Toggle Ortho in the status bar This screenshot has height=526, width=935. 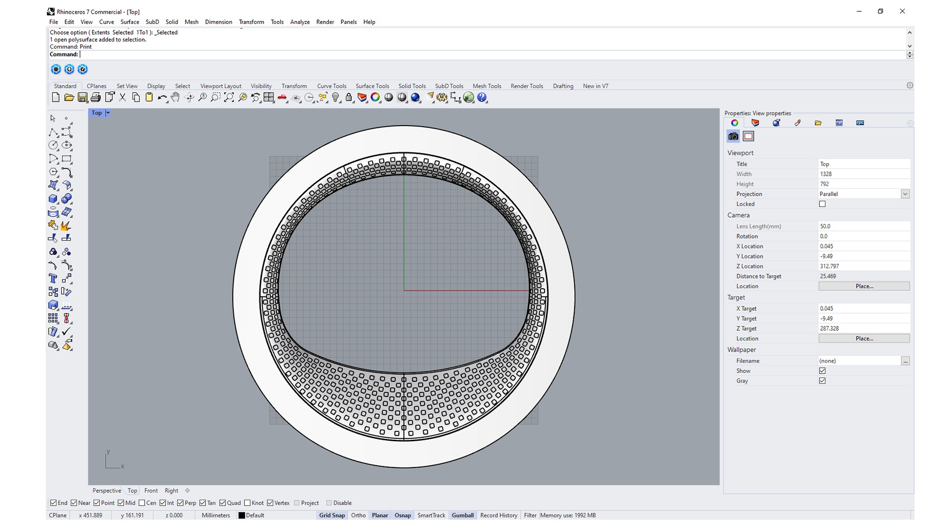[x=358, y=515]
